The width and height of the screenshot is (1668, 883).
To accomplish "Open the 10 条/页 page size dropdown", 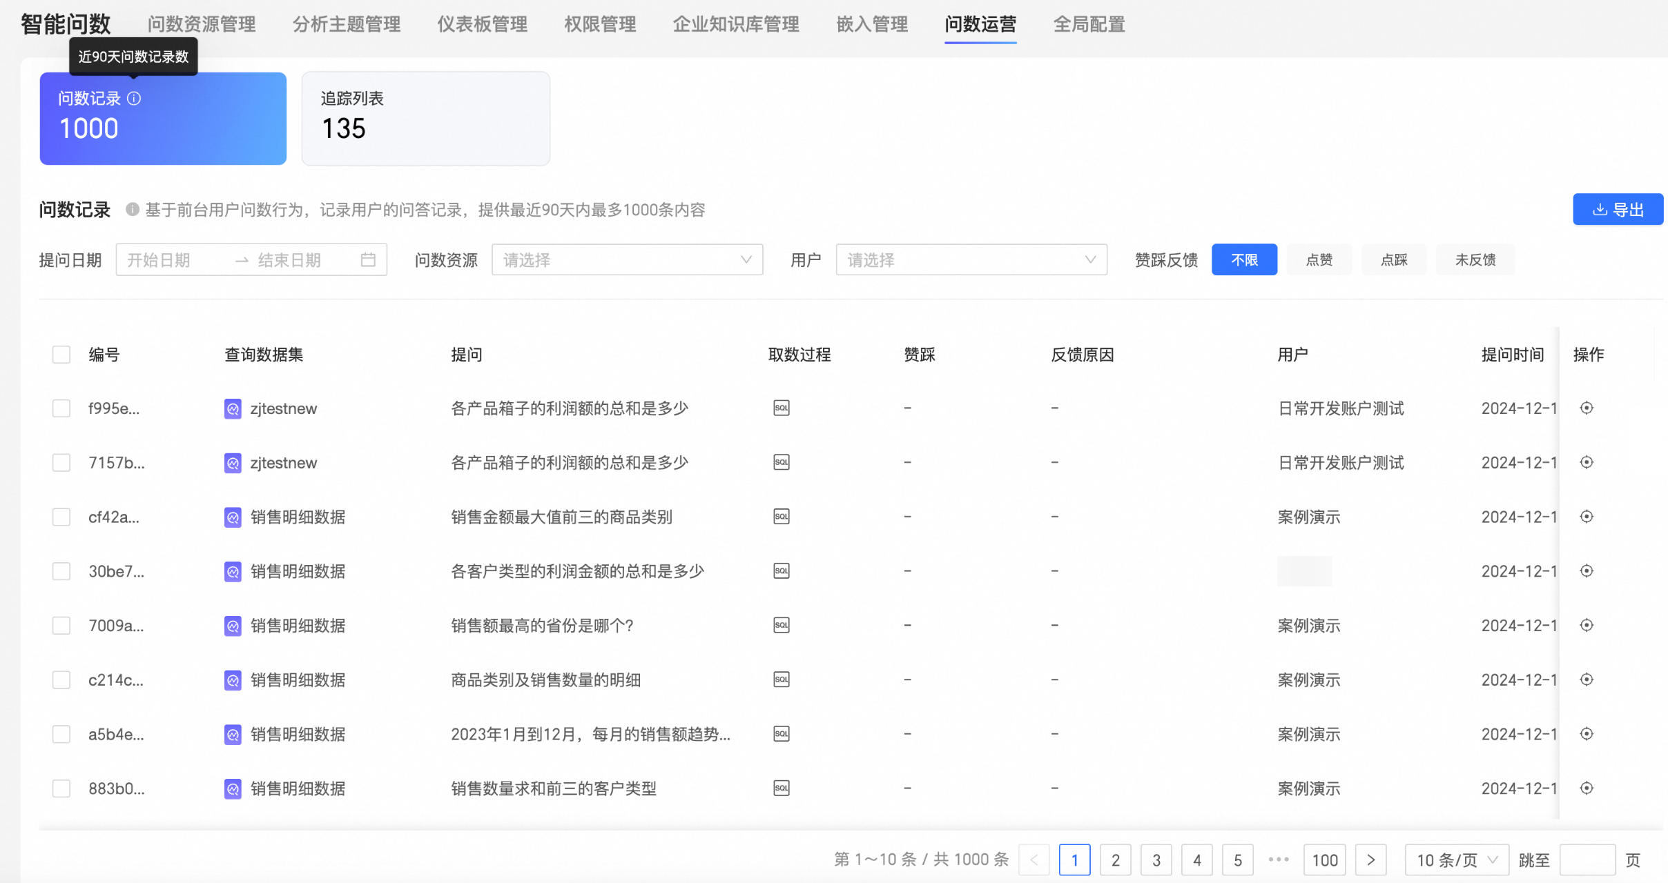I will (1457, 860).
